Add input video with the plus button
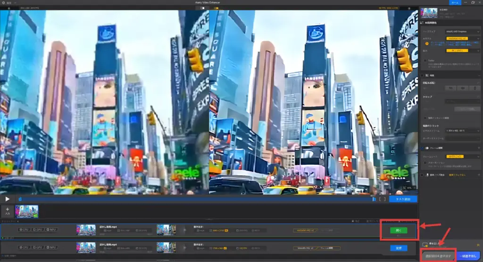483x262 pixels. click(x=8, y=211)
